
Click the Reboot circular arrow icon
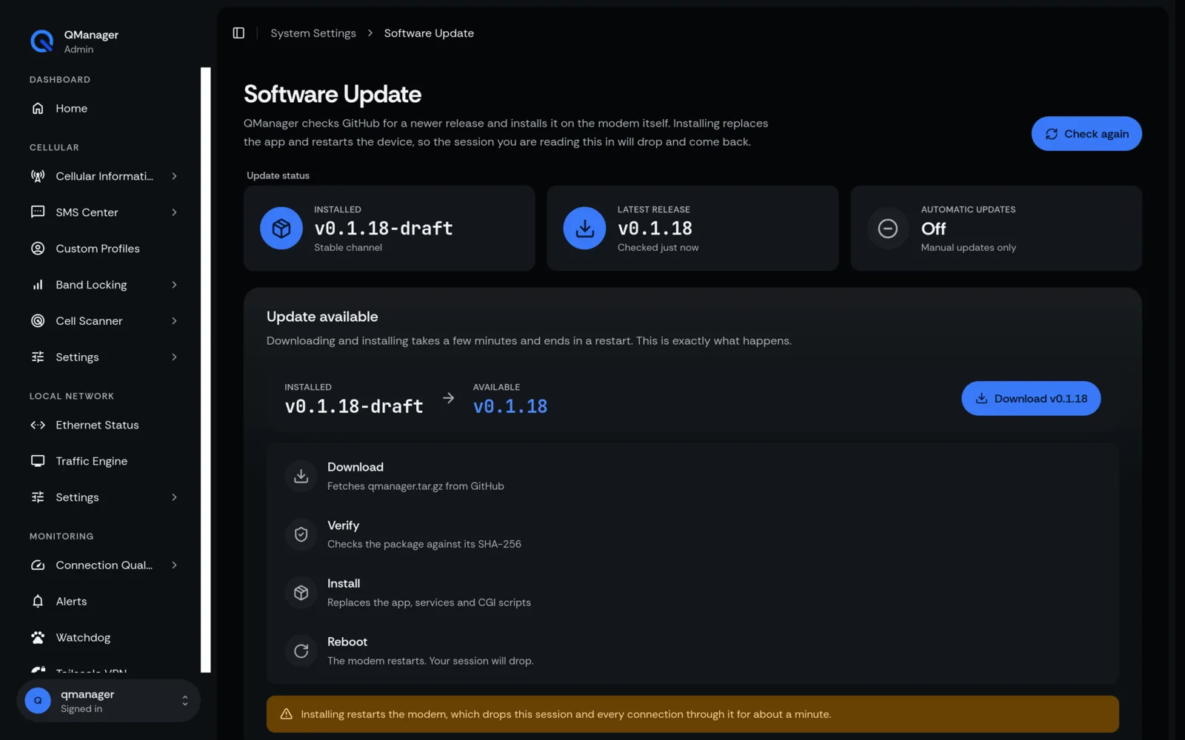click(301, 651)
